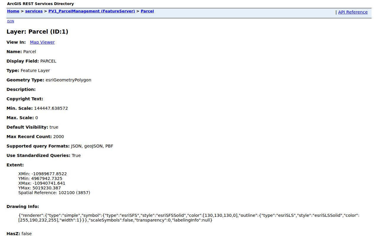This screenshot has width=378, height=236.
Task: Click the Drawing Info renderer JSON text
Action: click(189, 218)
